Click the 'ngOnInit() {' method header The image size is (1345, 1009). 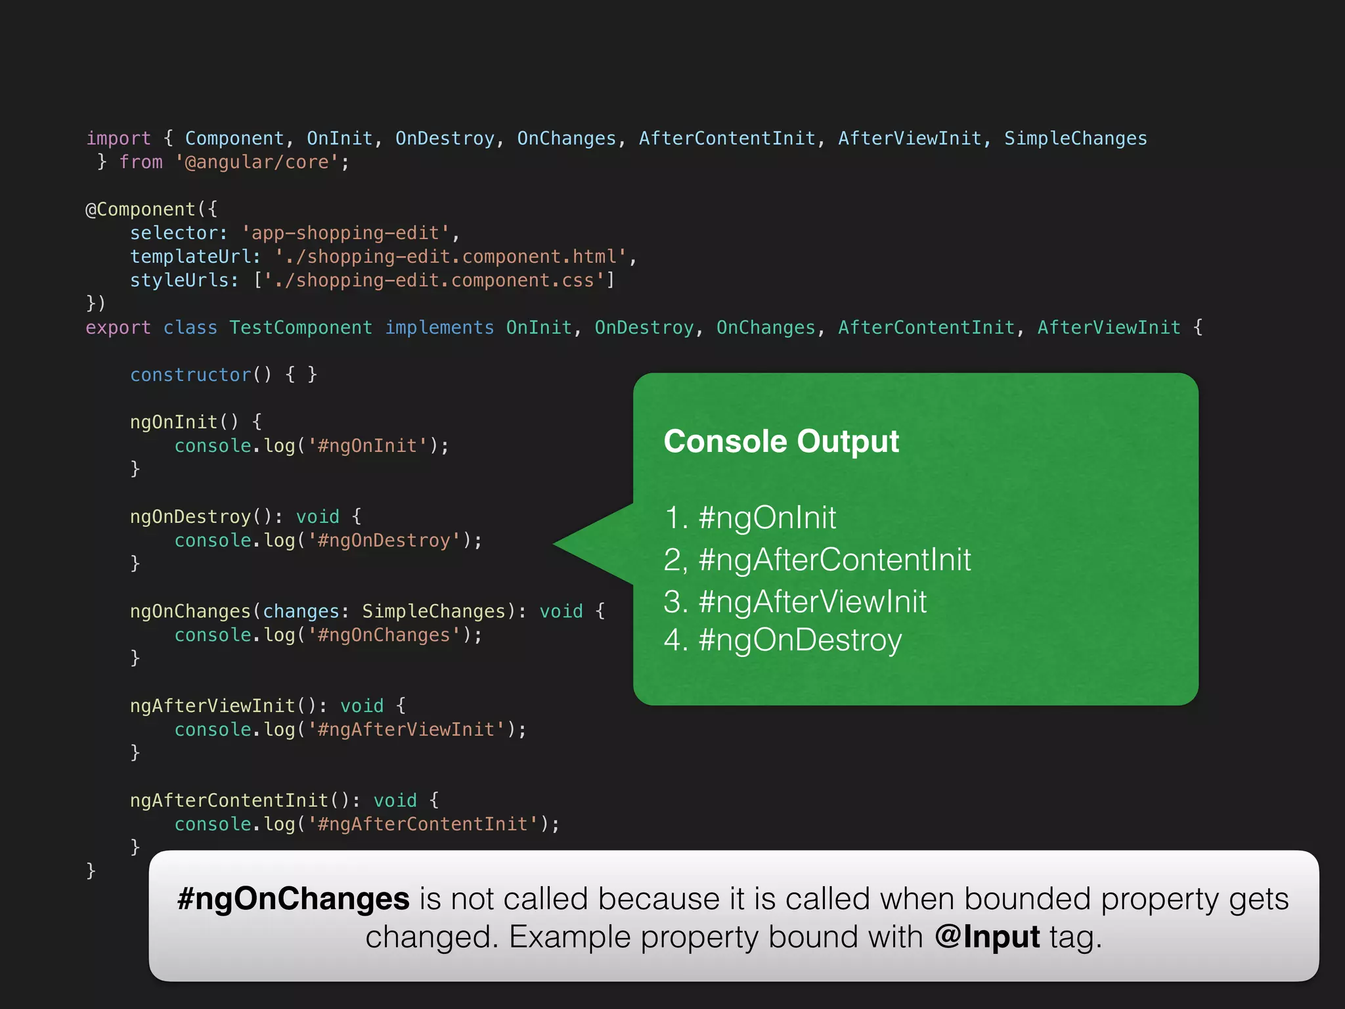click(x=196, y=422)
